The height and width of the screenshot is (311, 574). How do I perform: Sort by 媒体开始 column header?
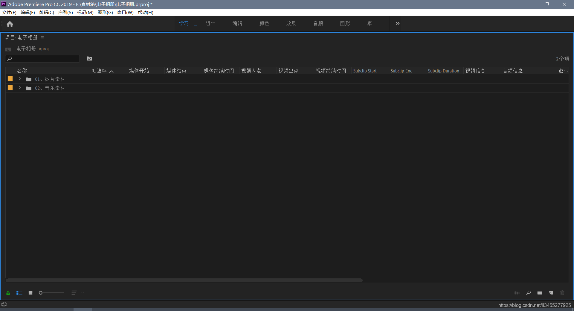[139, 71]
